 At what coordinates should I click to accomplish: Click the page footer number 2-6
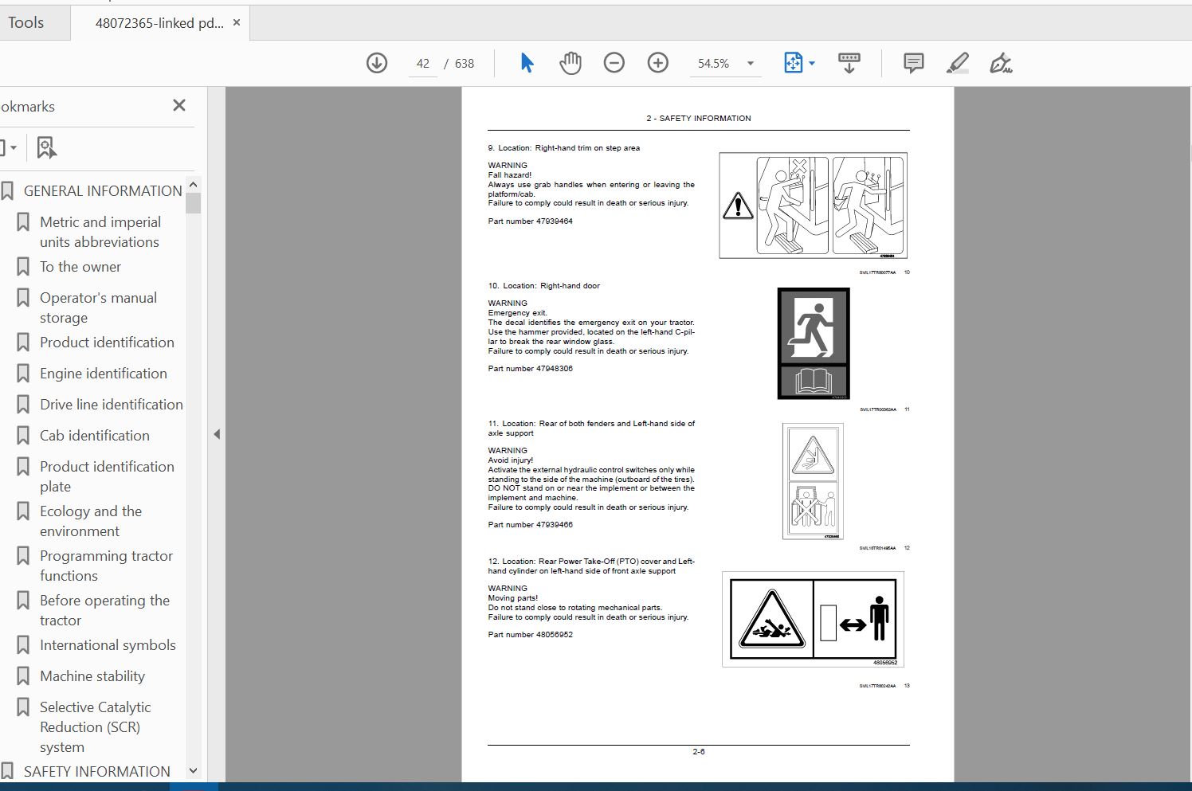point(698,751)
